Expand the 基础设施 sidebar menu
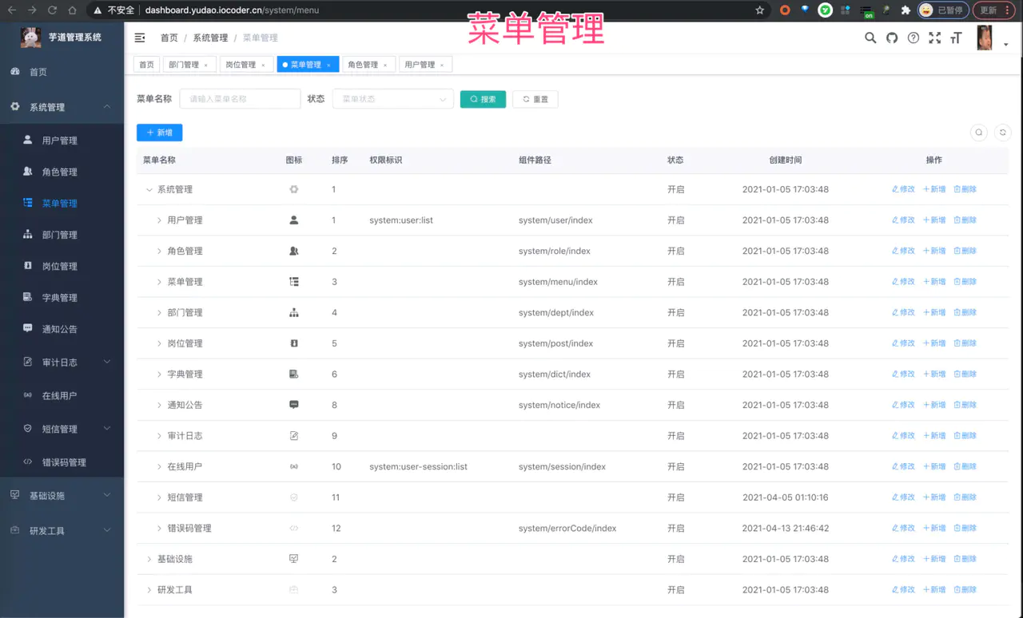Viewport: 1023px width, 618px height. [62, 496]
